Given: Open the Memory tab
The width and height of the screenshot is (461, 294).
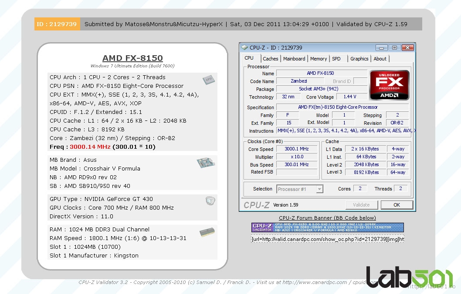Looking at the screenshot, I should 319,59.
